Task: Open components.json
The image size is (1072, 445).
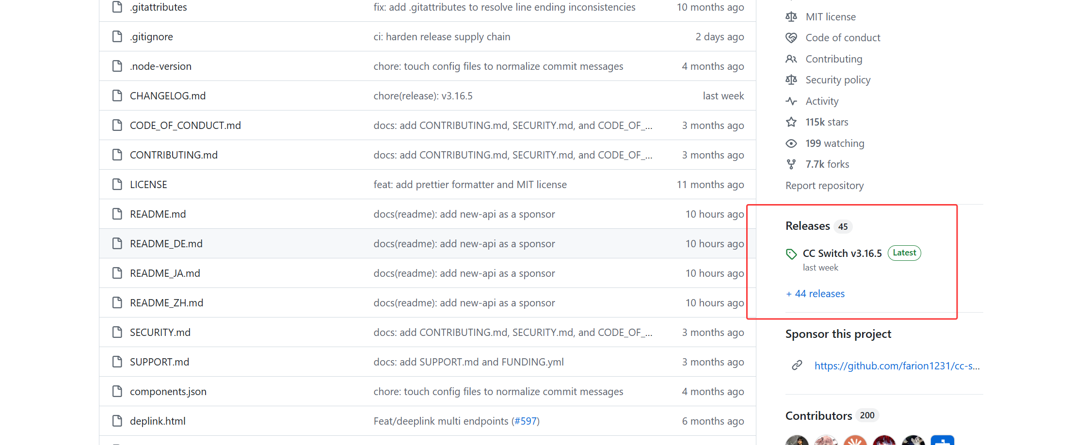Action: tap(168, 391)
